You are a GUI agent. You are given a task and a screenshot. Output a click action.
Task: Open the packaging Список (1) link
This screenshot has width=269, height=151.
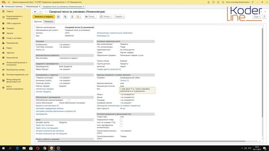point(124,81)
